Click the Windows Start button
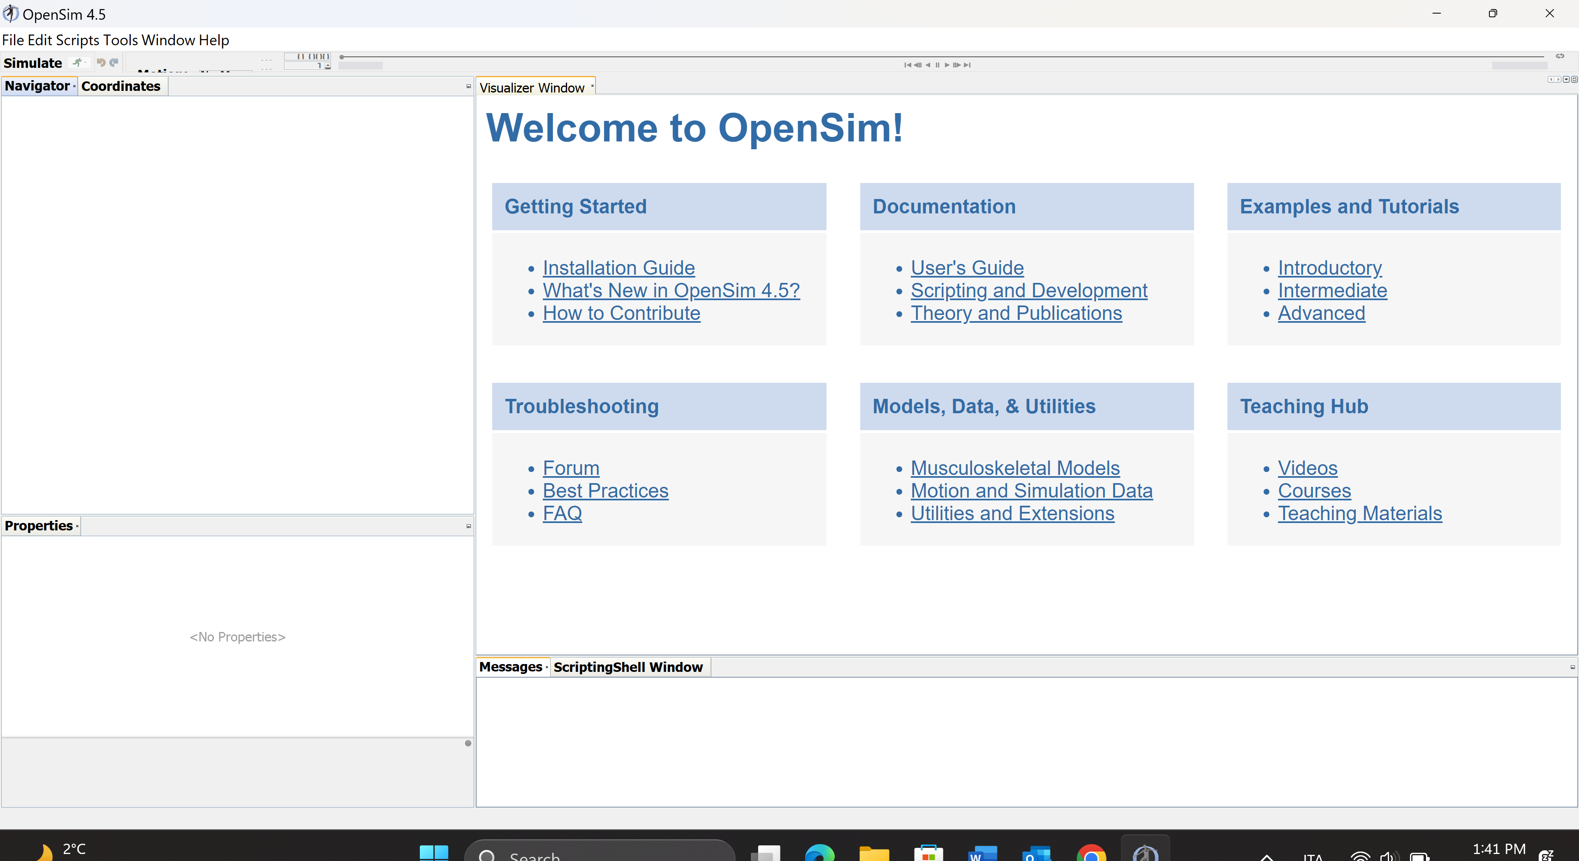The width and height of the screenshot is (1579, 861). pos(434,853)
